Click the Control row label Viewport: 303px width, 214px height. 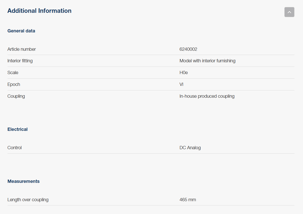click(15, 148)
